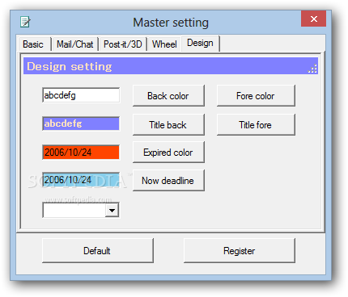Click the Back color button
348x297 pixels.
[168, 96]
